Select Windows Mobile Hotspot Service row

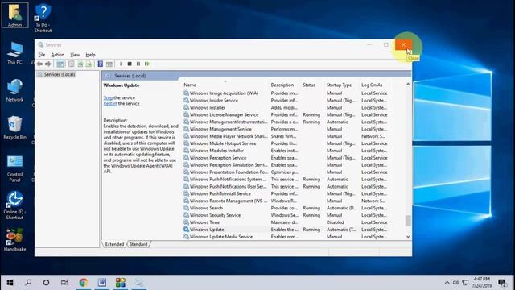286,143
